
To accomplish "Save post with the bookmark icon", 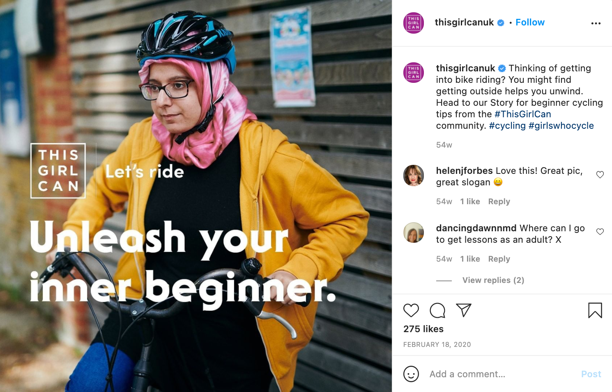I will pos(595,310).
